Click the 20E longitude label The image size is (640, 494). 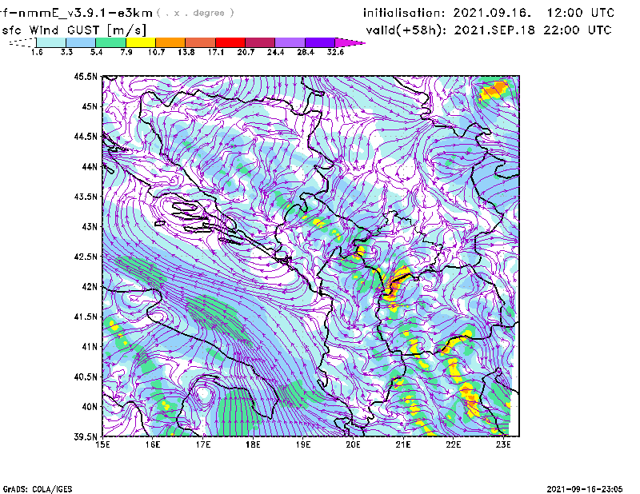[353, 444]
